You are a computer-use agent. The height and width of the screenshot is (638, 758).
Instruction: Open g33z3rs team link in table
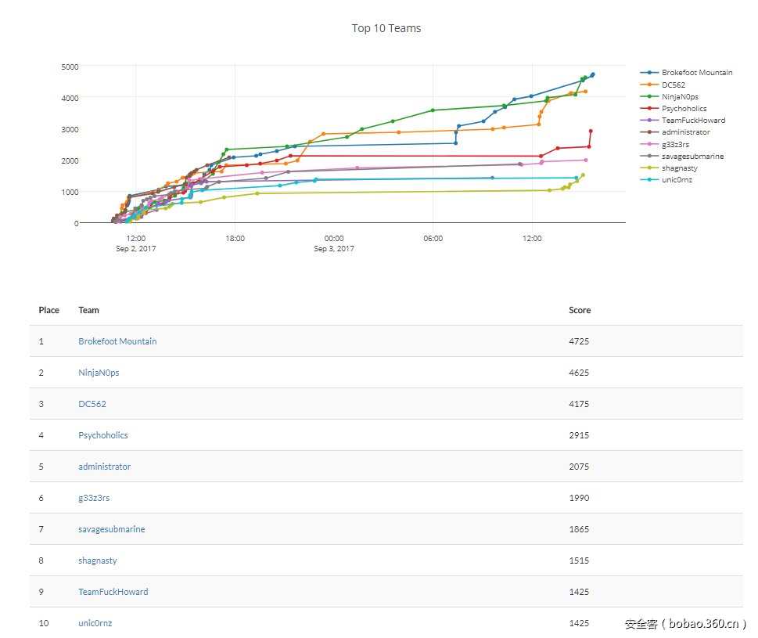(95, 498)
